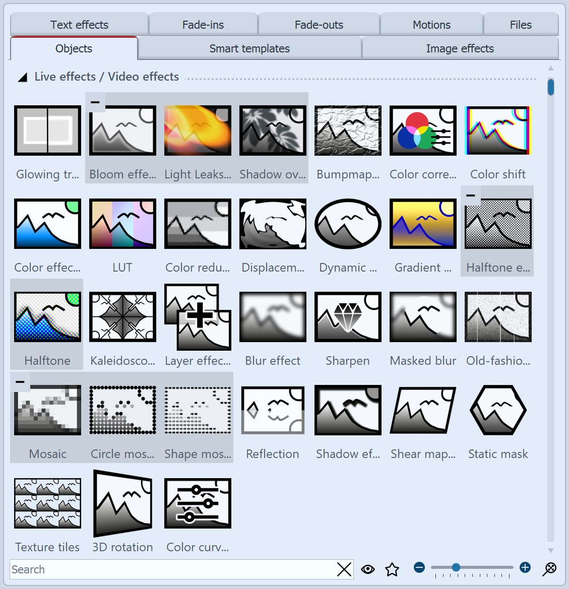Reset zoom using the crossed magnifier button
The image size is (569, 589).
pyautogui.click(x=550, y=569)
